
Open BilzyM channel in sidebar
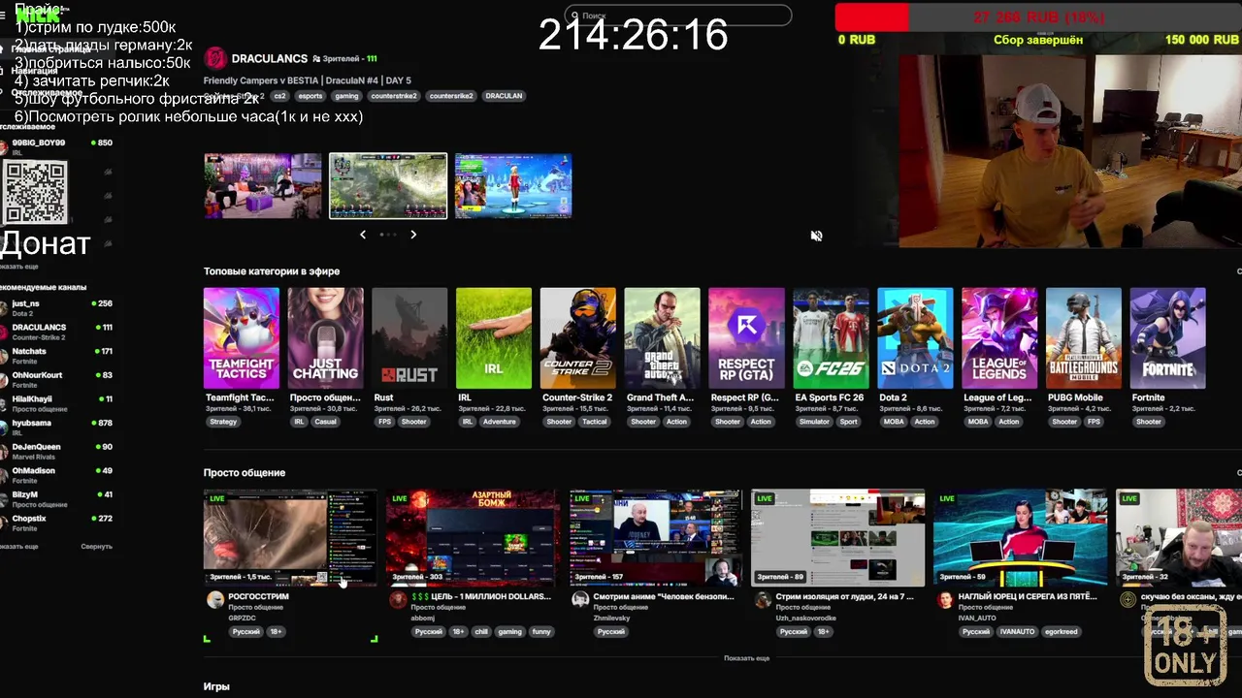tap(56, 499)
